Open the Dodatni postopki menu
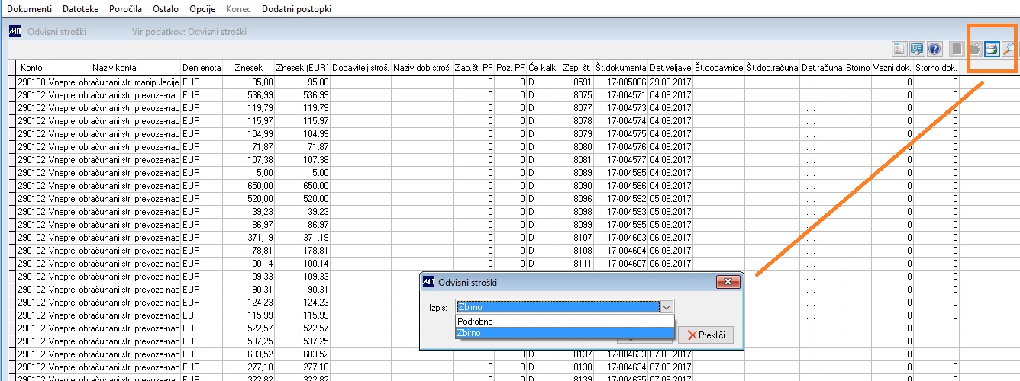Viewport: 1020px width, 381px height. (x=298, y=9)
